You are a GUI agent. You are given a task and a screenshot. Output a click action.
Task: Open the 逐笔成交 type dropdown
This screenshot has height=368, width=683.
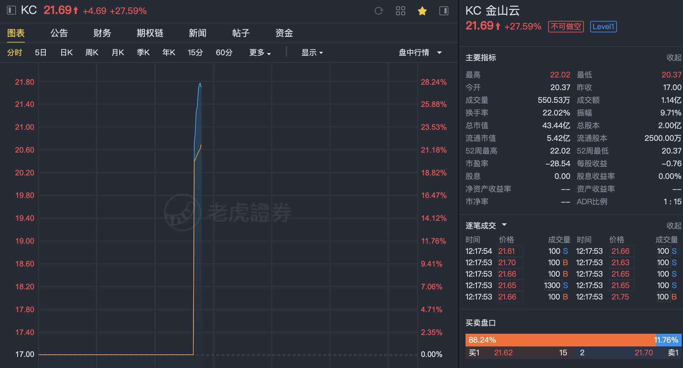(504, 225)
